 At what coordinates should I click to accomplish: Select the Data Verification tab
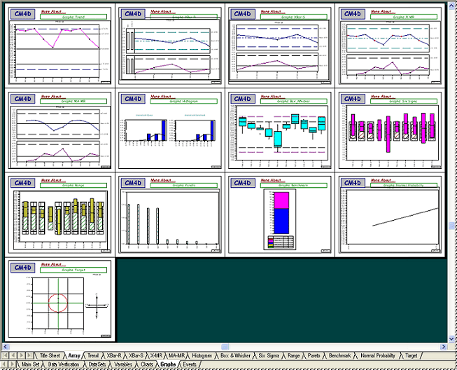pyautogui.click(x=63, y=364)
